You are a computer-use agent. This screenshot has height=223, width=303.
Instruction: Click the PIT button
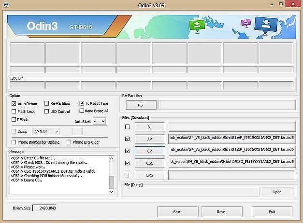[141, 105]
